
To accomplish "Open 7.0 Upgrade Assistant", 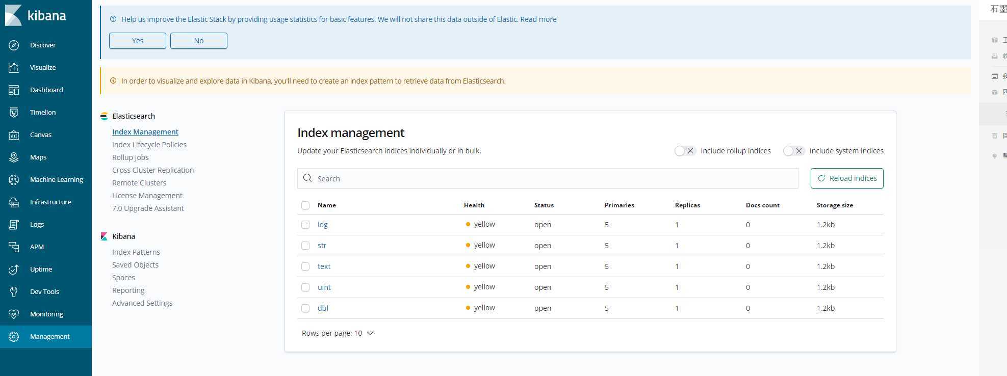I will point(148,208).
